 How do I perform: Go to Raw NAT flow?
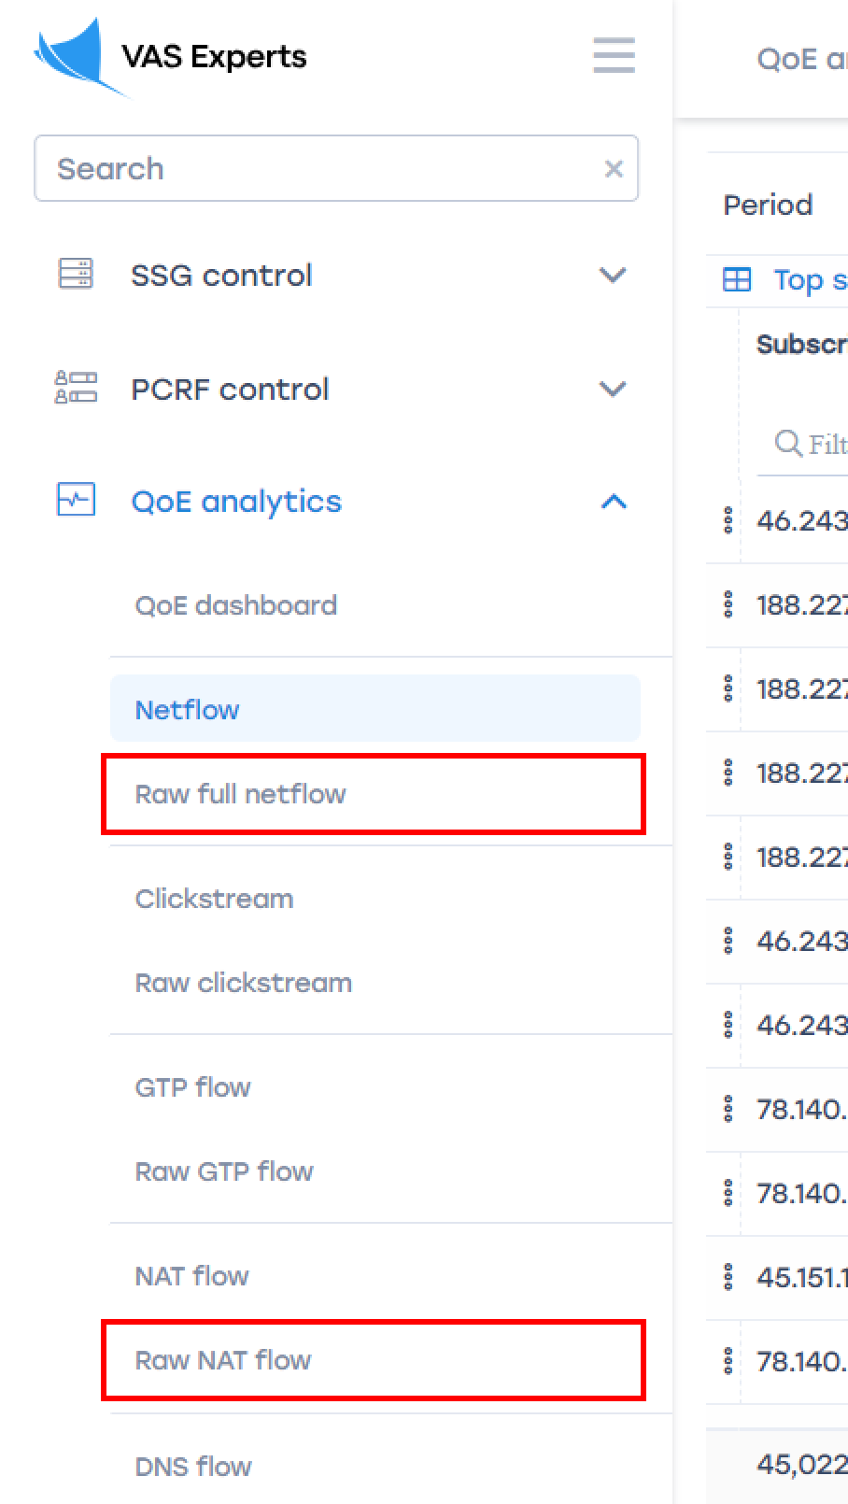[x=223, y=1360]
